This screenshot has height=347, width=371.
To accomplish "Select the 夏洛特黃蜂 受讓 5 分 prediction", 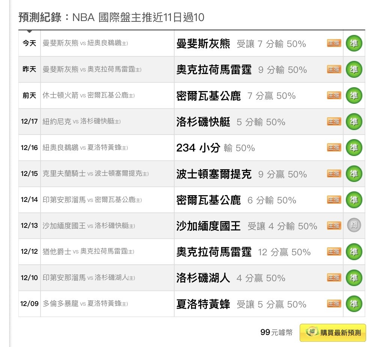I will [x=241, y=304].
